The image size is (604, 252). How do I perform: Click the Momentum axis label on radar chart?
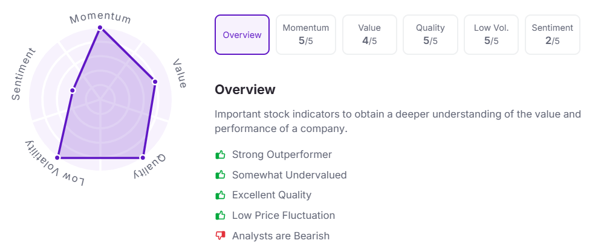(x=100, y=16)
